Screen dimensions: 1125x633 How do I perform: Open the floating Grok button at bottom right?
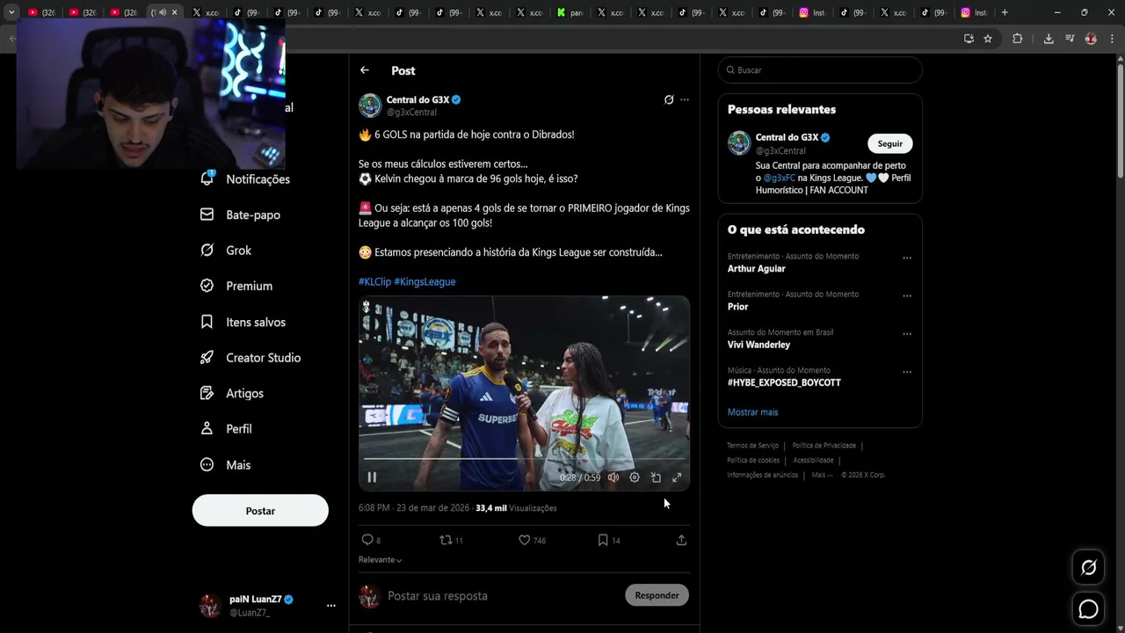point(1088,568)
